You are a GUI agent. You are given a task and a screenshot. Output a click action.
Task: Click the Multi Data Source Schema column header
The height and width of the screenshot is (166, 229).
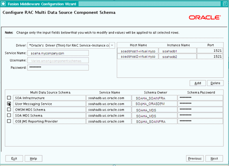50,92
